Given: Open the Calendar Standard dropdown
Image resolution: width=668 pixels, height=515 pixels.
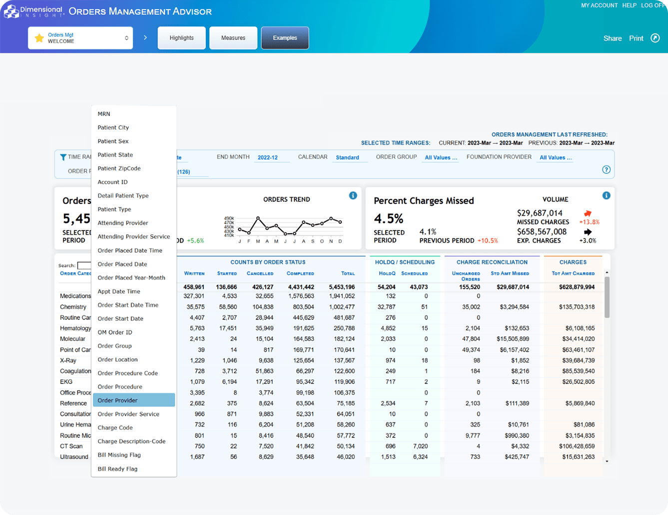Looking at the screenshot, I should pyautogui.click(x=347, y=157).
